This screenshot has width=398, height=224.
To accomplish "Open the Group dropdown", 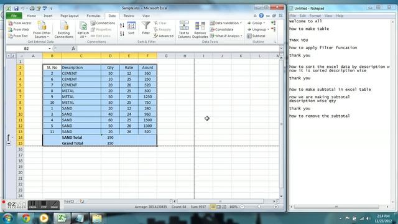I will (256, 23).
